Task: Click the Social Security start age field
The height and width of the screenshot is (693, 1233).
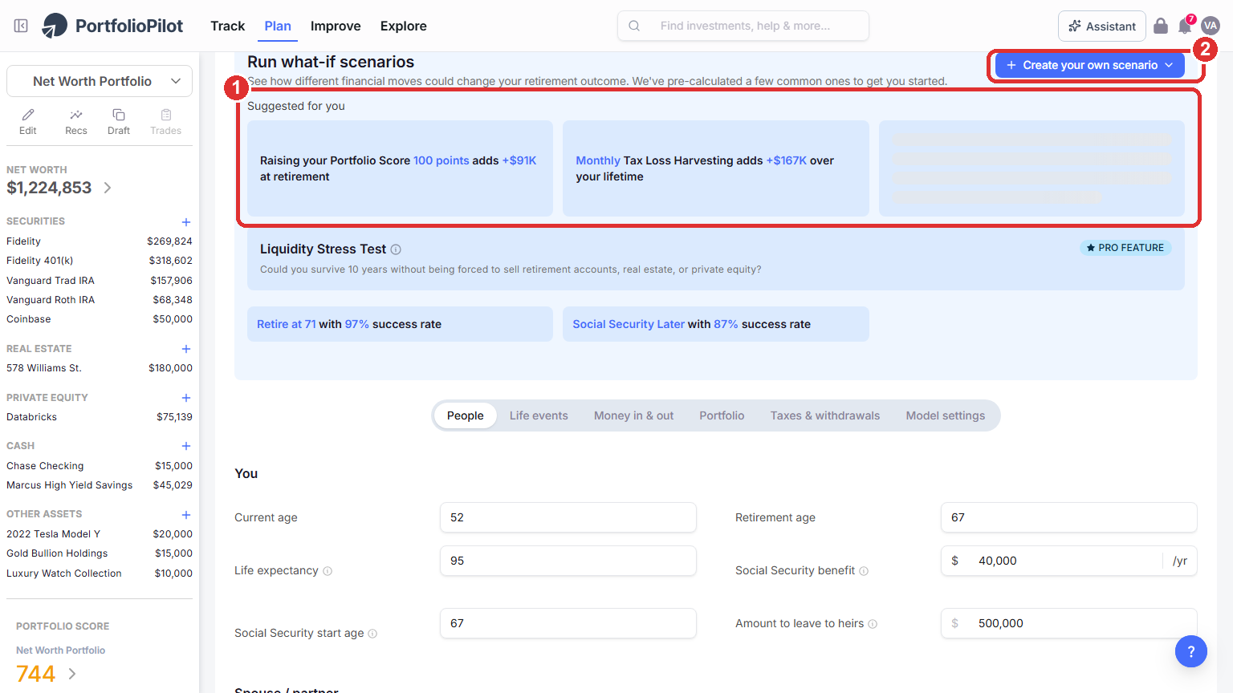Action: pos(568,623)
